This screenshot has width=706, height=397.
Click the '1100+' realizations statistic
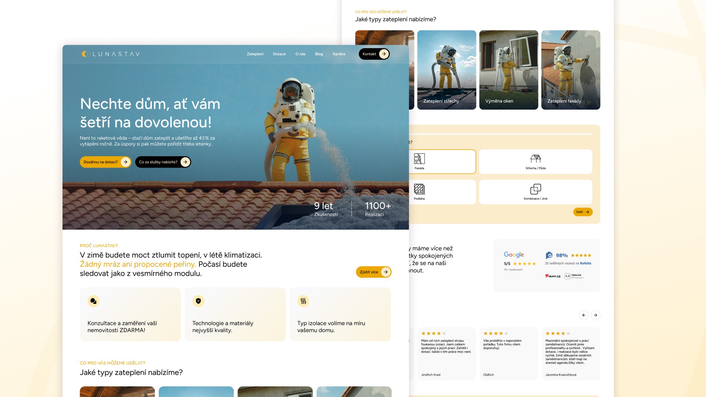378,209
